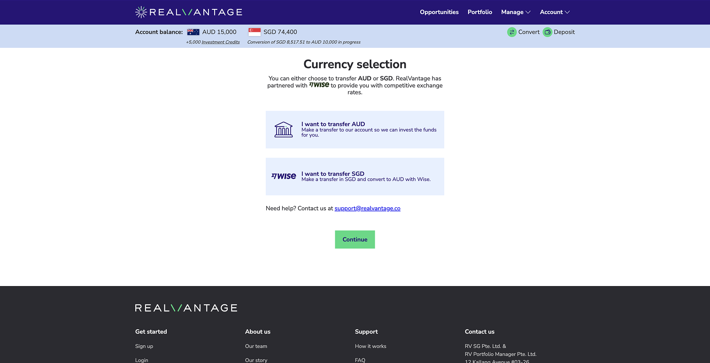
Task: Go to the Portfolio page
Action: tap(480, 12)
